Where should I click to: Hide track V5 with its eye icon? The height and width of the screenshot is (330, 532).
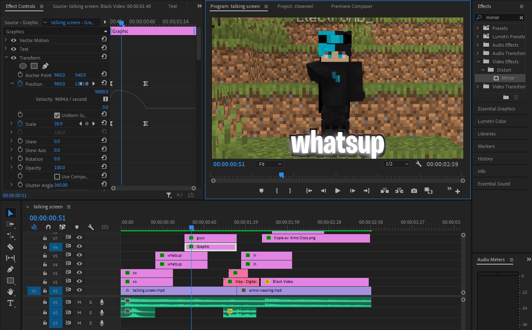[x=79, y=255]
